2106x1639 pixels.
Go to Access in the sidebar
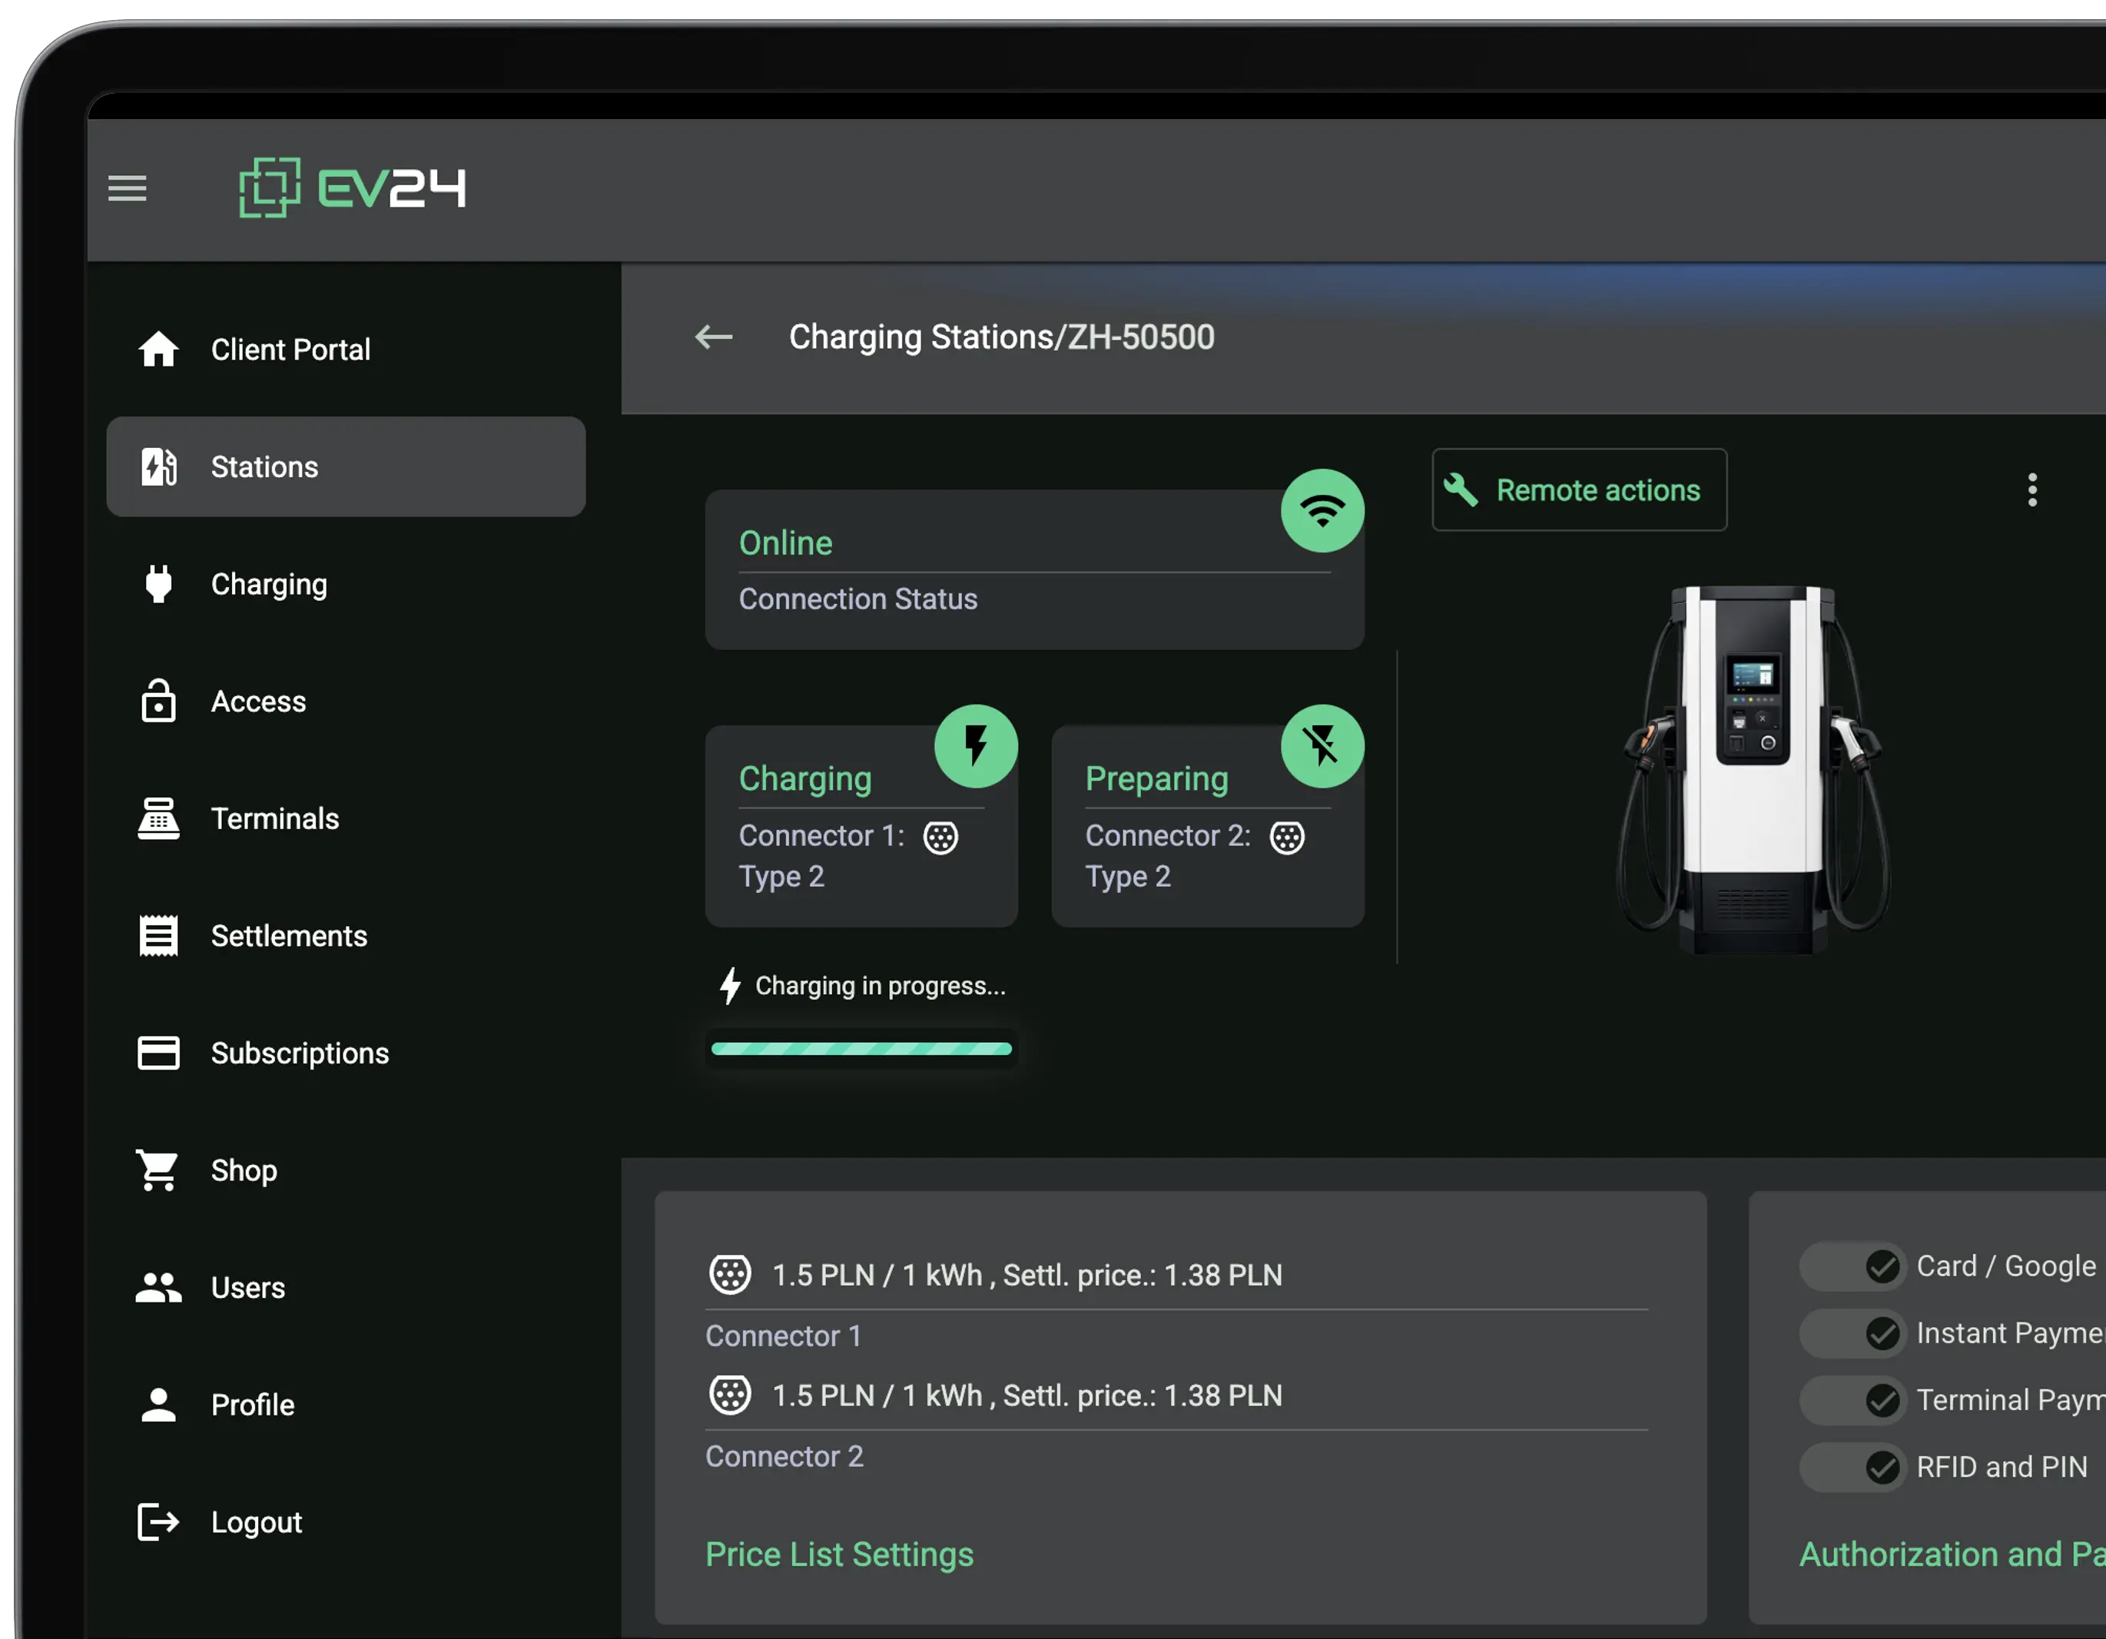[345, 701]
